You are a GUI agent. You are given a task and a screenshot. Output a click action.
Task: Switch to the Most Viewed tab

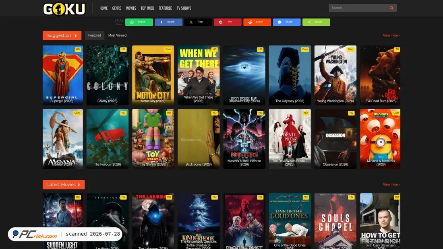click(117, 35)
